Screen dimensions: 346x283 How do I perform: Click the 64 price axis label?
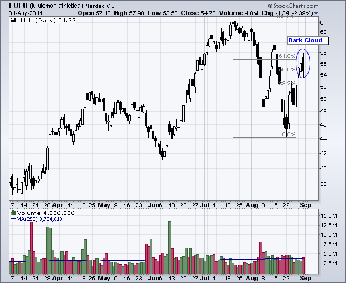pos(324,23)
